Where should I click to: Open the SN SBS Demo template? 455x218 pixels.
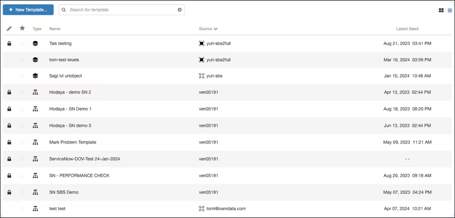click(64, 192)
